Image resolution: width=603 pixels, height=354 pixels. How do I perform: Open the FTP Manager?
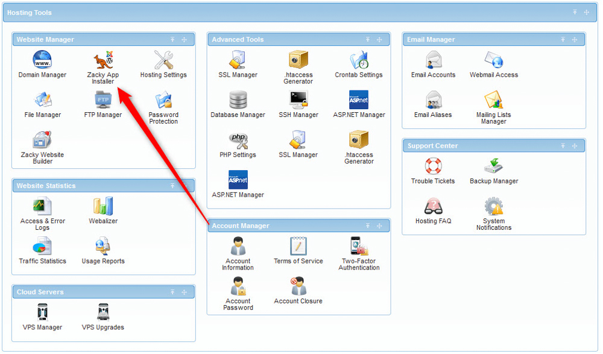tap(103, 103)
